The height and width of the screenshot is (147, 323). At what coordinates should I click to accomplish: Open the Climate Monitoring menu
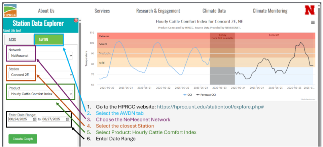point(270,11)
